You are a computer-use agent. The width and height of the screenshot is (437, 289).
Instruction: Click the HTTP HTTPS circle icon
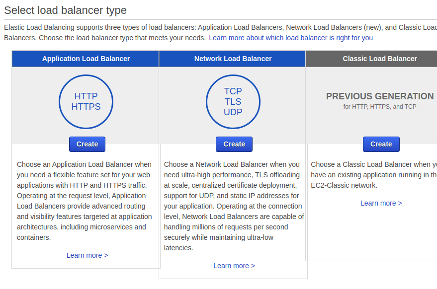[x=86, y=102]
